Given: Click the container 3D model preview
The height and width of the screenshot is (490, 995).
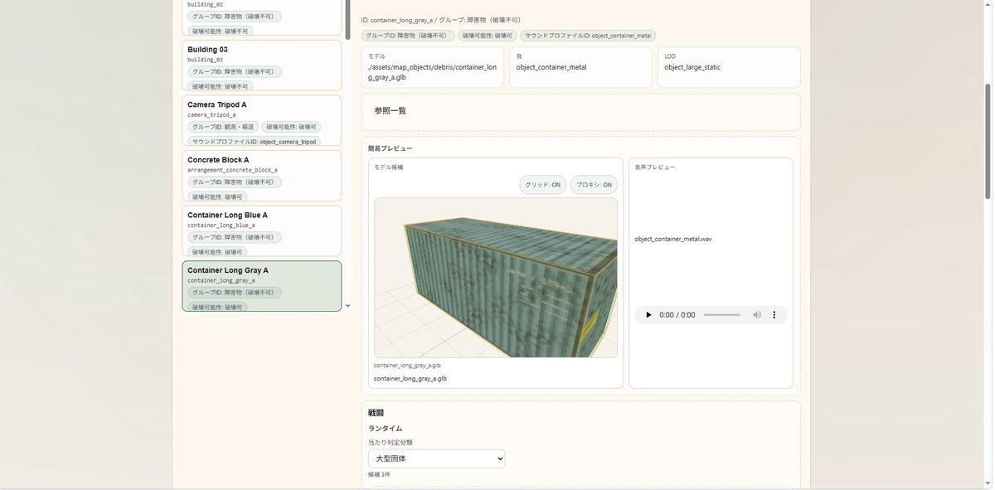Looking at the screenshot, I should coord(496,278).
